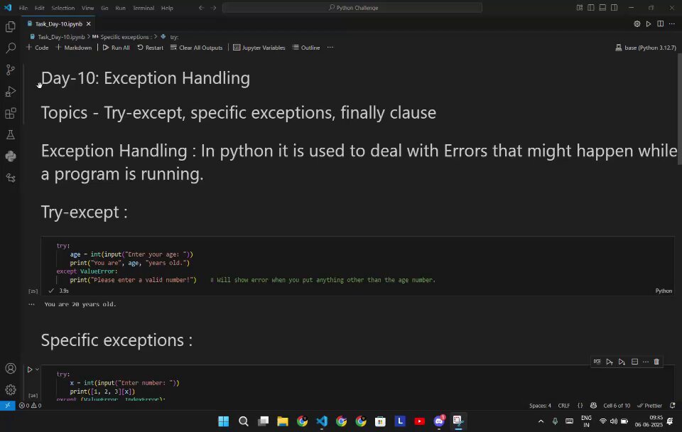Click the remote window indicator in status bar
Viewport: 682px width, 432px height.
tap(7, 406)
